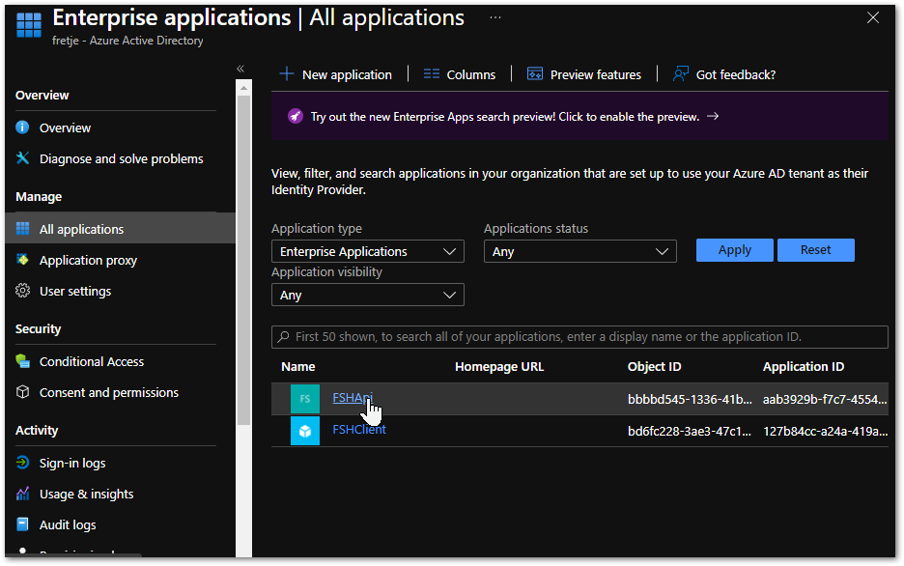Click the Diagnose and solve problems wrench icon

23,158
